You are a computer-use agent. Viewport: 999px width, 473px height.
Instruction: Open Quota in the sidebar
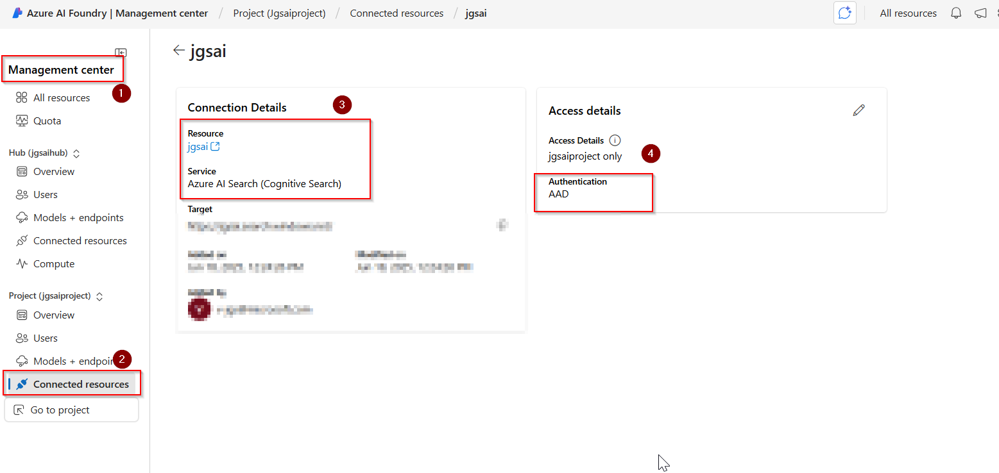pyautogui.click(x=47, y=120)
